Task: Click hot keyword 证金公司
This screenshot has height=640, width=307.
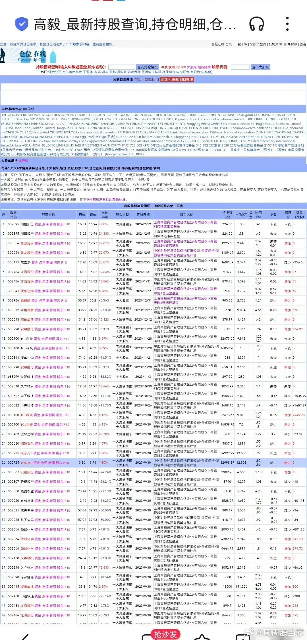Action: click(x=55, y=72)
